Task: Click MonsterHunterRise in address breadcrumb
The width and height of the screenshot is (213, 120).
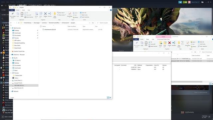Action: click(54, 23)
